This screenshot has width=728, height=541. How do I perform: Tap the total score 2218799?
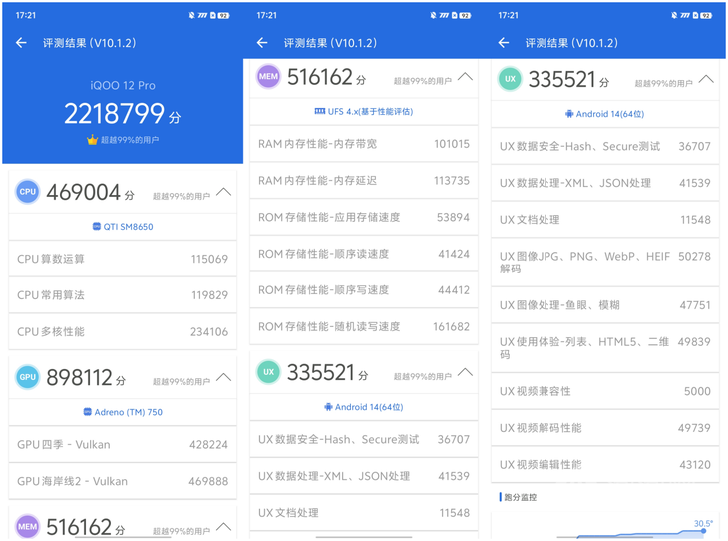point(122,114)
